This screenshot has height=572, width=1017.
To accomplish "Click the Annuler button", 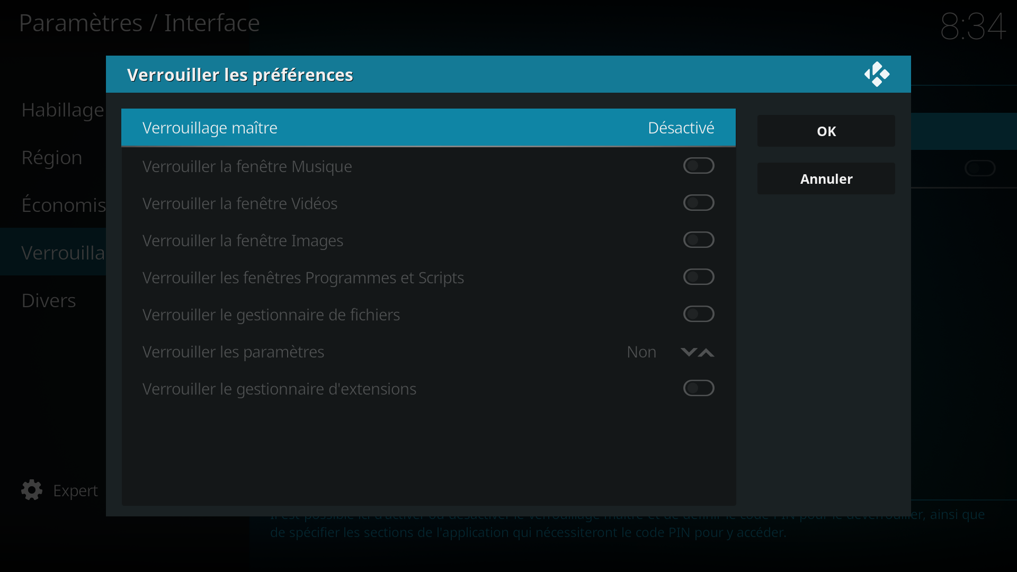I will tap(826, 178).
